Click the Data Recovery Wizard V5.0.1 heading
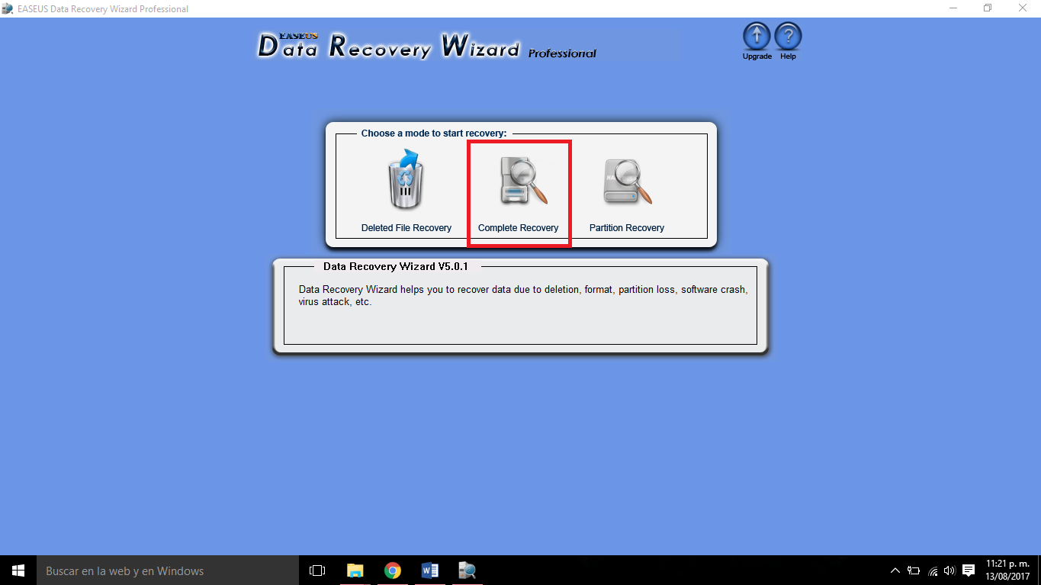1041x585 pixels. coord(396,267)
